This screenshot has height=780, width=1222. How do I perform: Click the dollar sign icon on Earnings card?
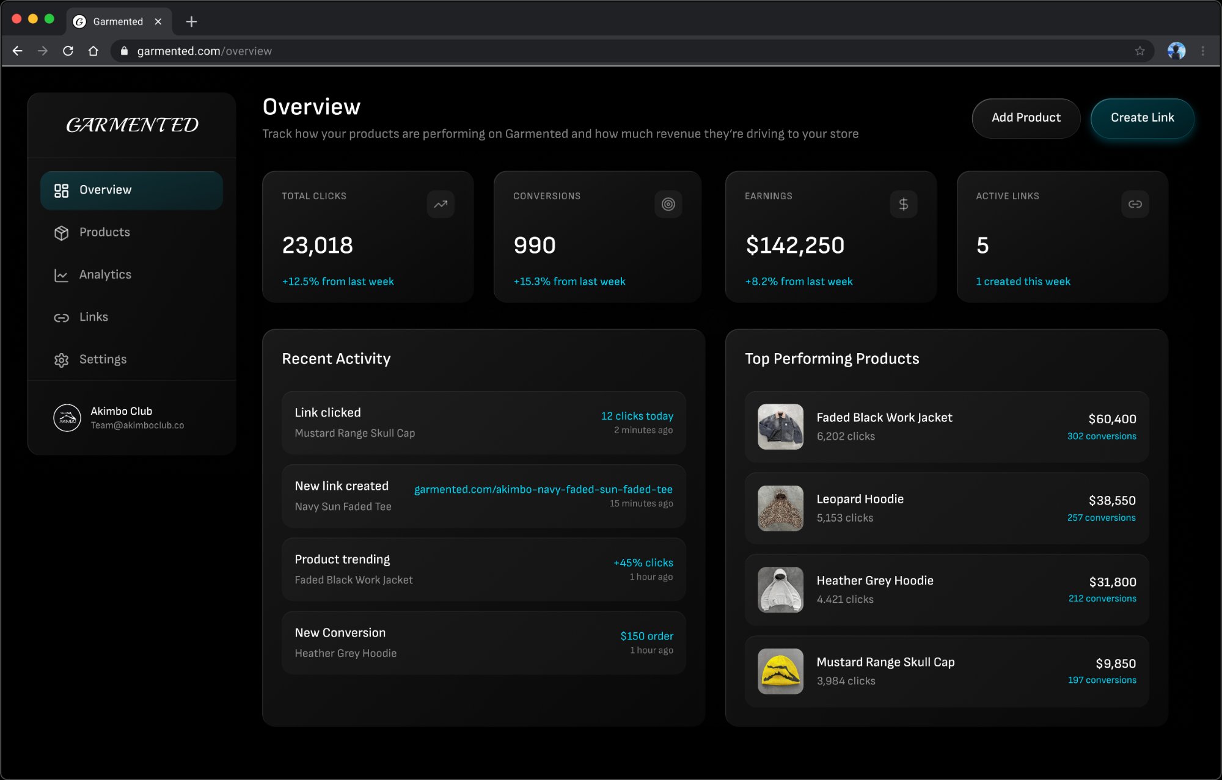coord(903,205)
